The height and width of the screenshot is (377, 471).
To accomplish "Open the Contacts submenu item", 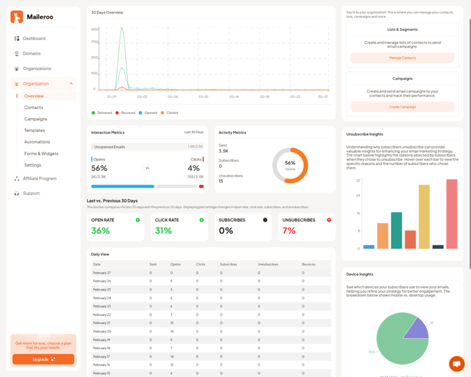I will click(x=34, y=107).
